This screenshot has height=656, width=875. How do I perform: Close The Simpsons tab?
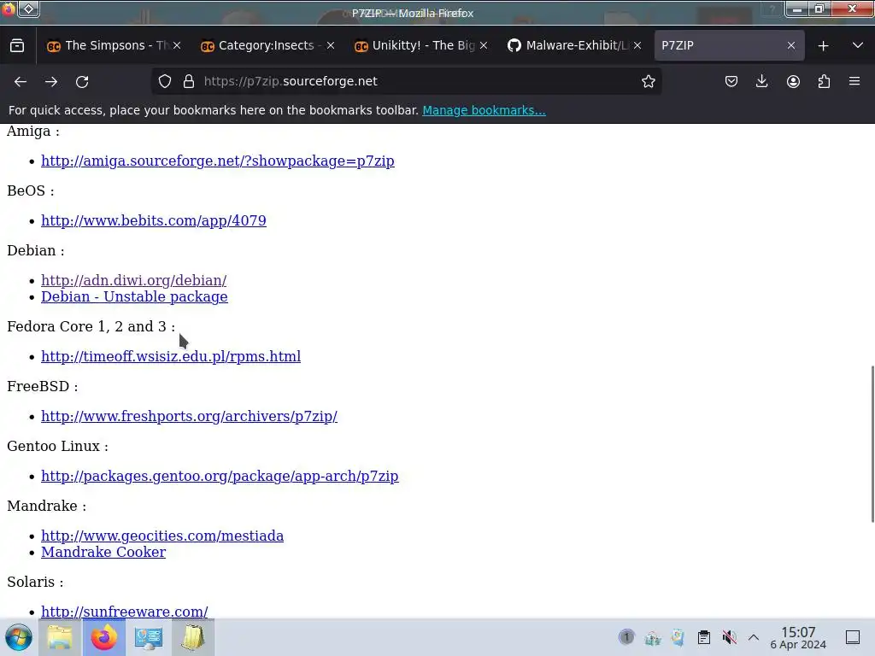click(x=177, y=45)
